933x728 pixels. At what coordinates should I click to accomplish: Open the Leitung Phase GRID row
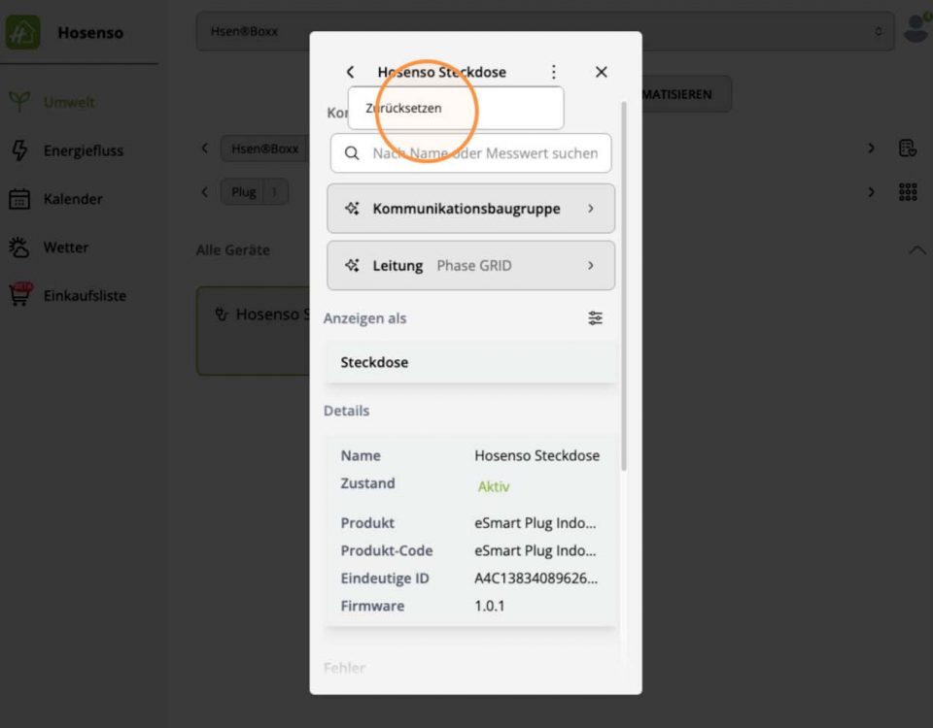pos(470,266)
